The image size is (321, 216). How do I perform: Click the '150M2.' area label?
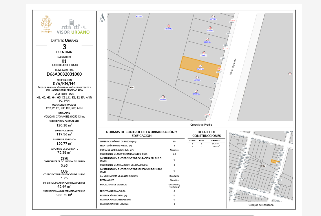tap(196, 94)
